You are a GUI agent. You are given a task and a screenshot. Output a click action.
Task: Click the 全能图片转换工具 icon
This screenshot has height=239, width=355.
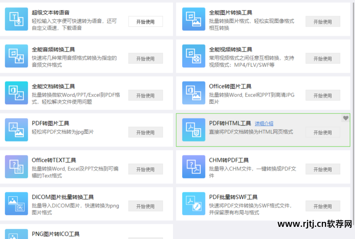pyautogui.click(x=194, y=19)
